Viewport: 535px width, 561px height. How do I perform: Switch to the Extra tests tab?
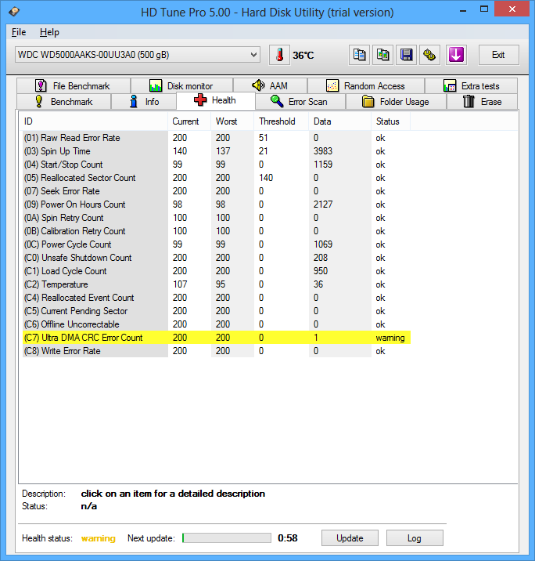(471, 86)
